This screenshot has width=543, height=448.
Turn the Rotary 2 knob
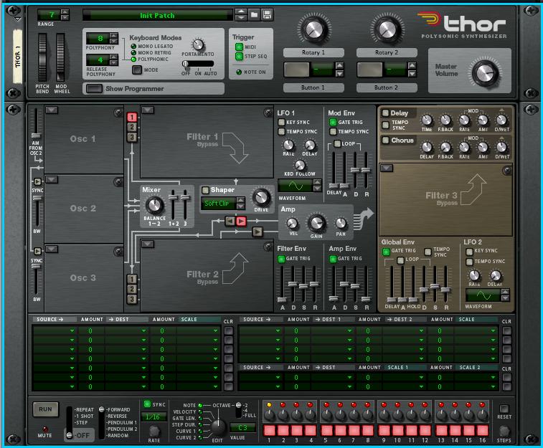pyautogui.click(x=387, y=29)
